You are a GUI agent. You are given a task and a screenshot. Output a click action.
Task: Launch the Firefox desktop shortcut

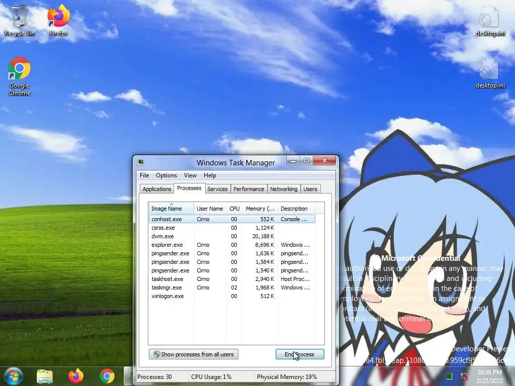pyautogui.click(x=58, y=20)
